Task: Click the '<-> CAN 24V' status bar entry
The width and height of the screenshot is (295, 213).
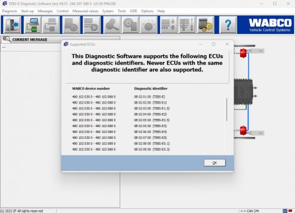Action: [250, 211]
